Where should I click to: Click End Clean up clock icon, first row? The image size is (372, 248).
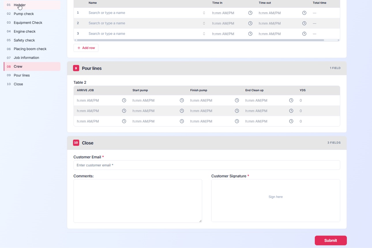(x=291, y=100)
